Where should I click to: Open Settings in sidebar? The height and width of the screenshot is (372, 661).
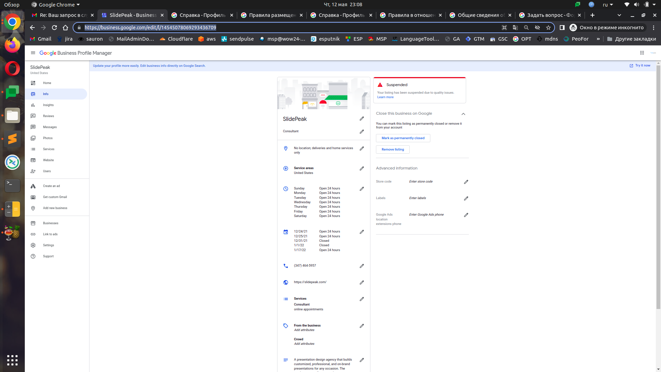[56, 245]
